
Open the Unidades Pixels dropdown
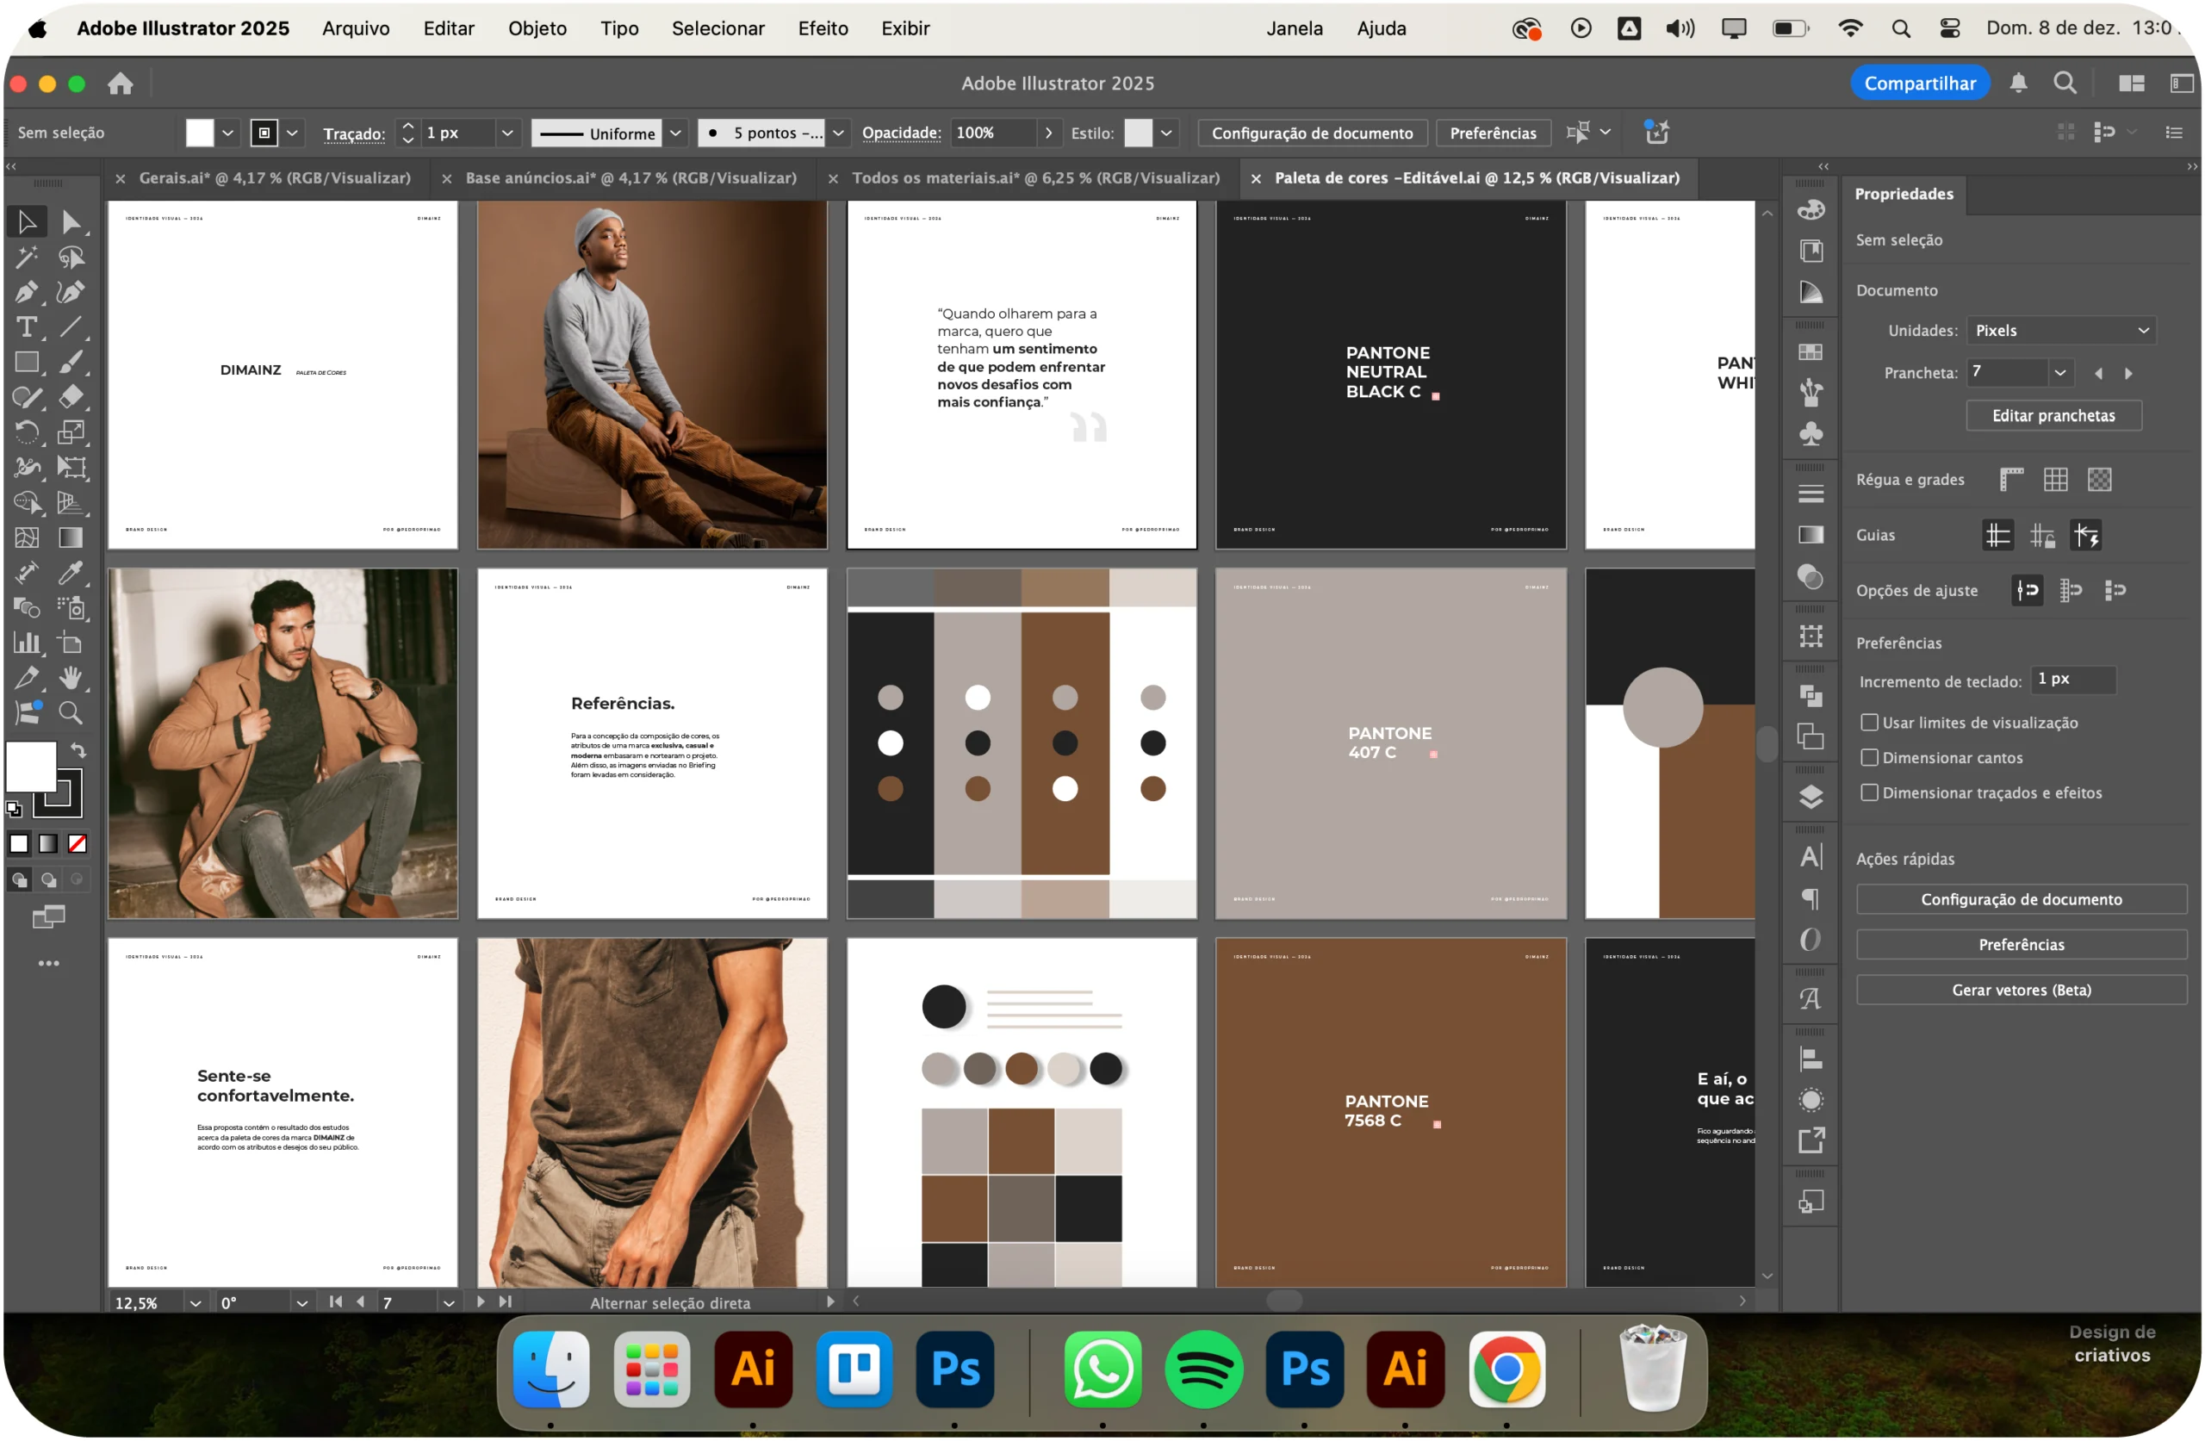point(2061,331)
